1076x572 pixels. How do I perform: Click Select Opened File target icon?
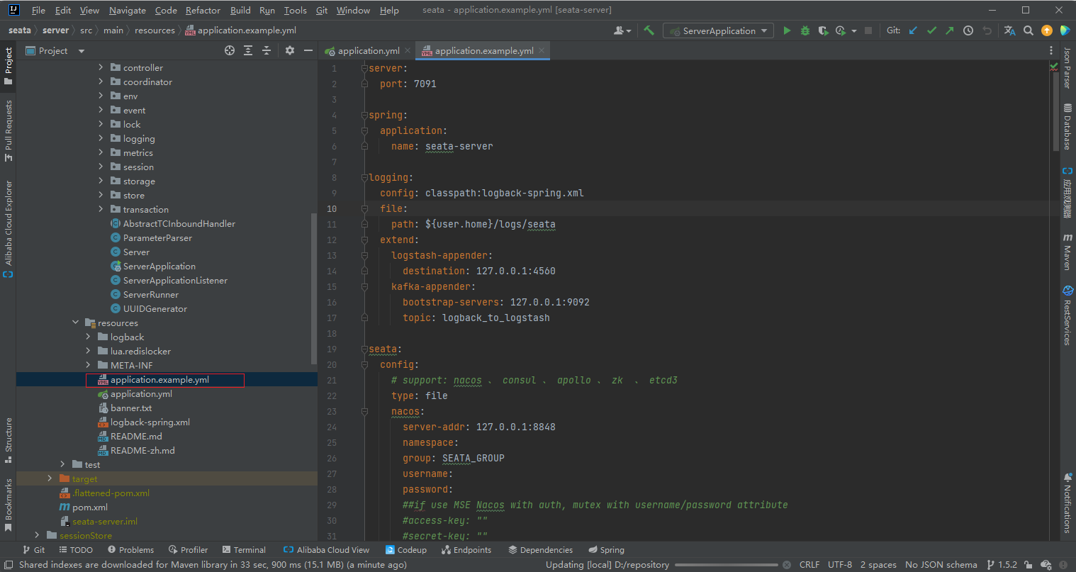[230, 50]
